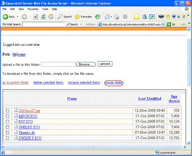Stop loading with the red X icon
Screen dimensions: 192x156
click(x=35, y=17)
